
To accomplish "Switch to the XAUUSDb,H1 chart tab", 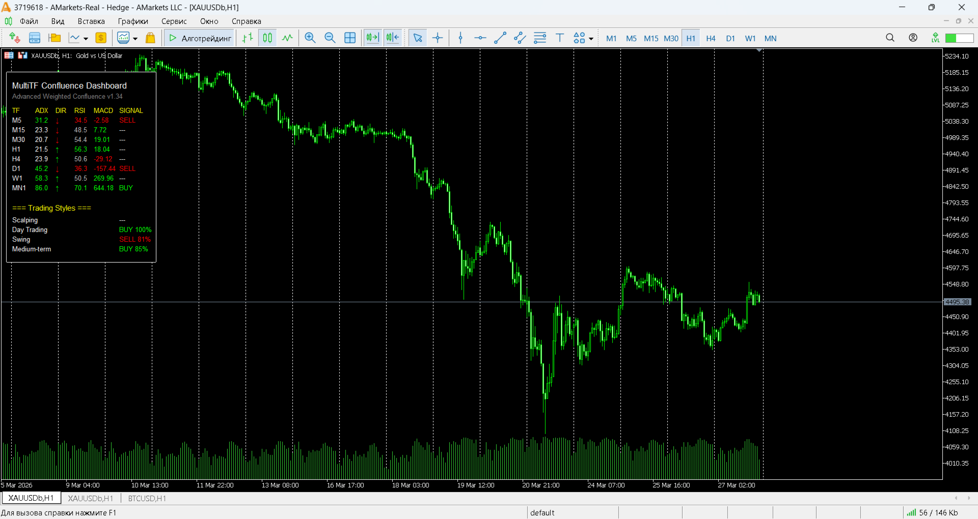I will pyautogui.click(x=91, y=498).
